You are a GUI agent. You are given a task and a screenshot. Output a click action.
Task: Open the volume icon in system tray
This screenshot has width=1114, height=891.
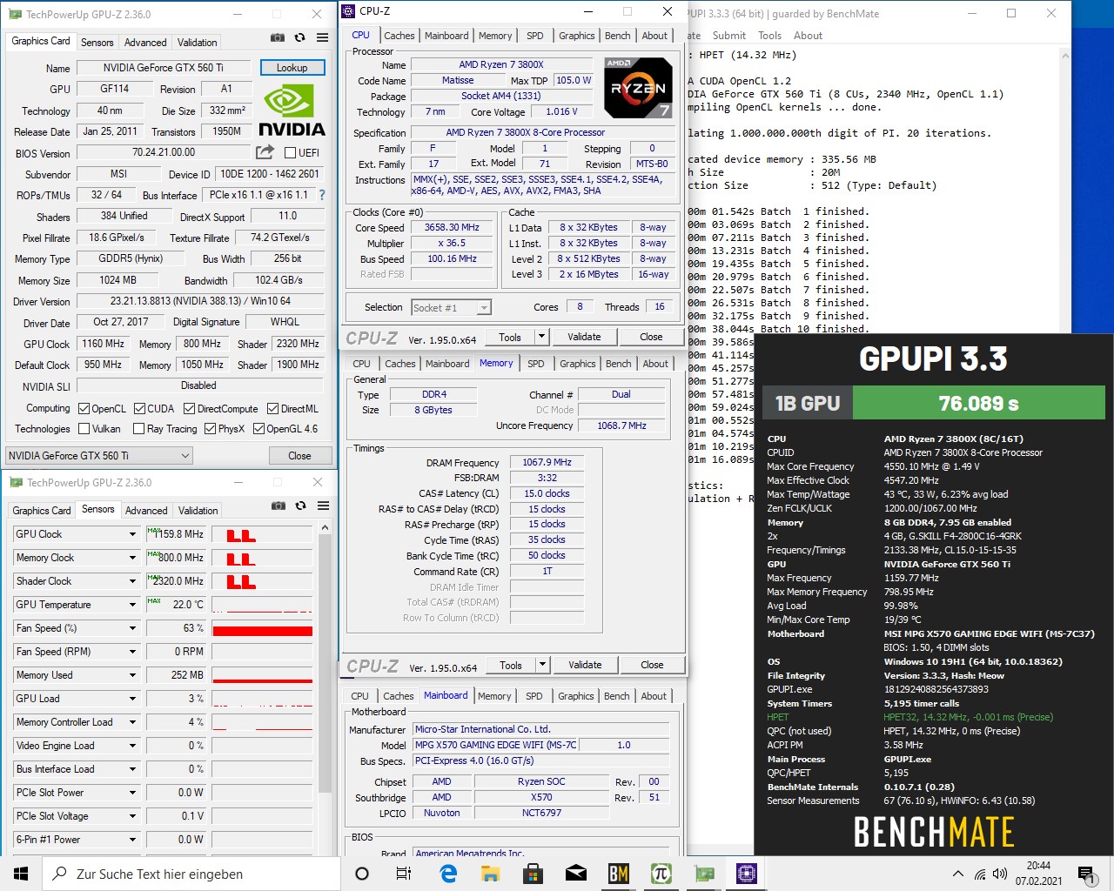[x=1000, y=874]
